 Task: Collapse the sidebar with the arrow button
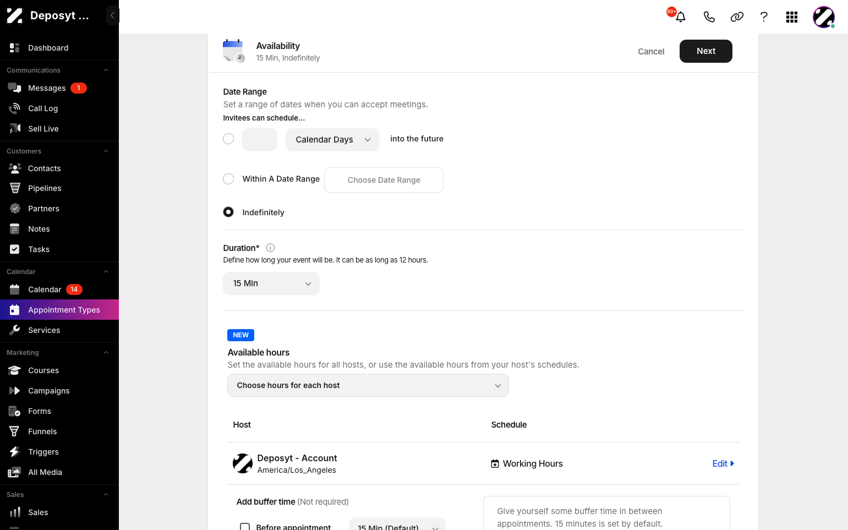pyautogui.click(x=112, y=15)
